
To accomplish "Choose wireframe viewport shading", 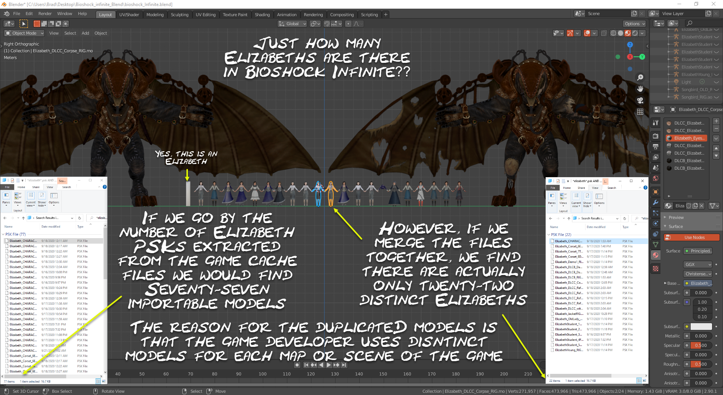I will tap(613, 33).
